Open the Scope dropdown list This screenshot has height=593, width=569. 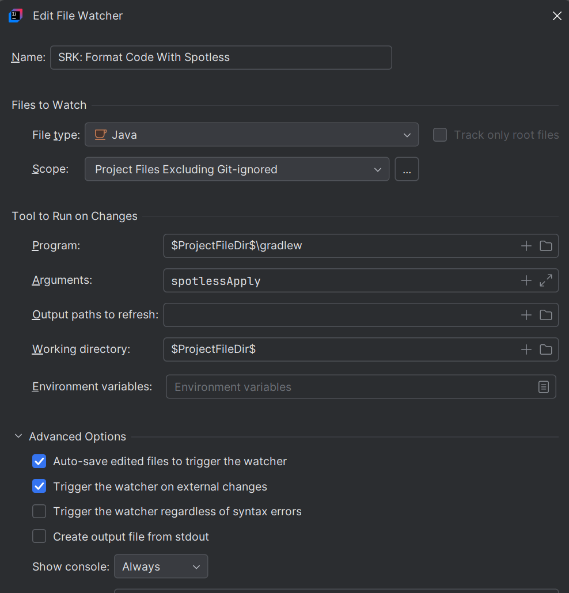click(x=237, y=169)
